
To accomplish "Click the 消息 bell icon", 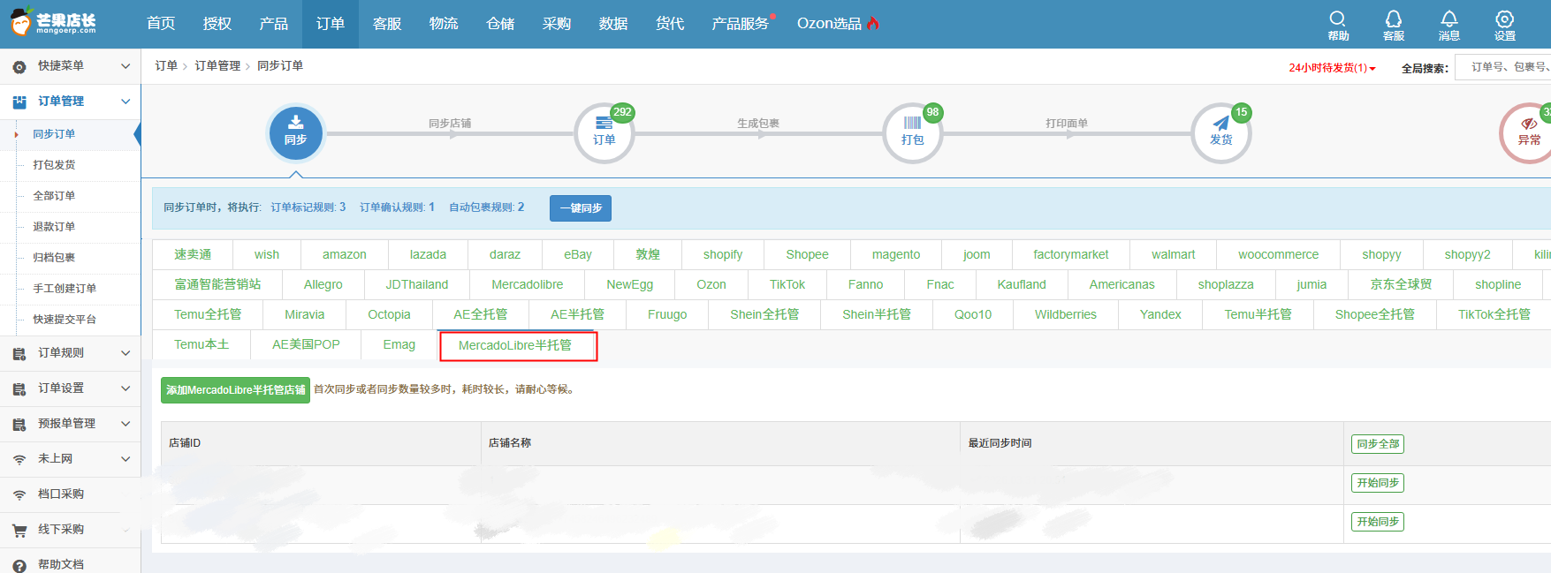I will [x=1448, y=24].
